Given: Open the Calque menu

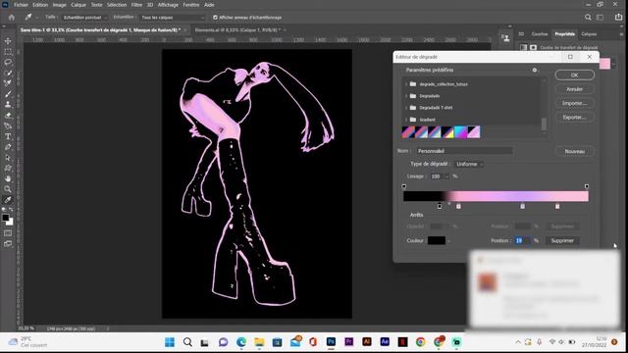Looking at the screenshot, I should [x=78, y=5].
